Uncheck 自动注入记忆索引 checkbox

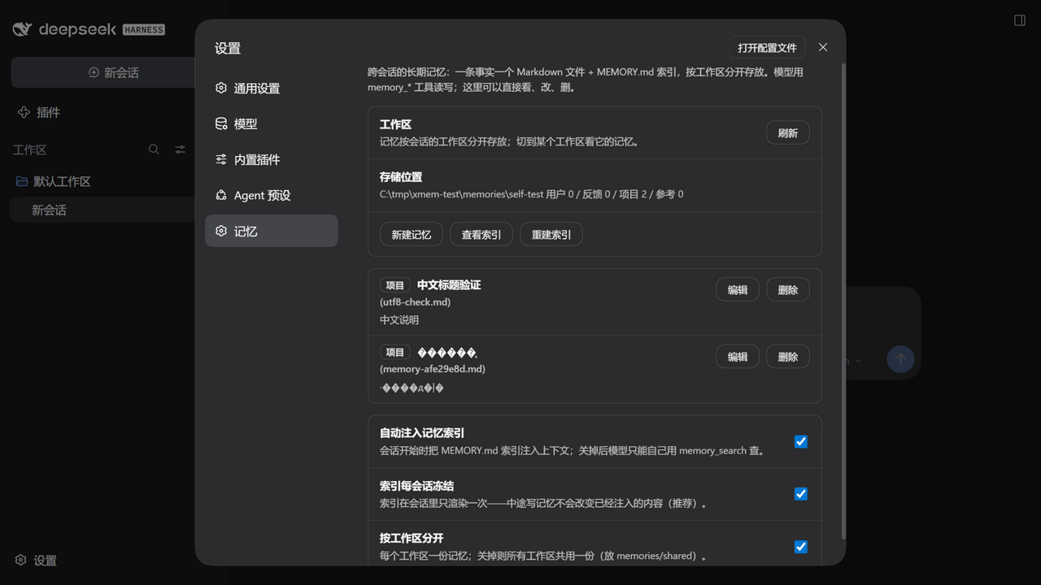tap(801, 442)
